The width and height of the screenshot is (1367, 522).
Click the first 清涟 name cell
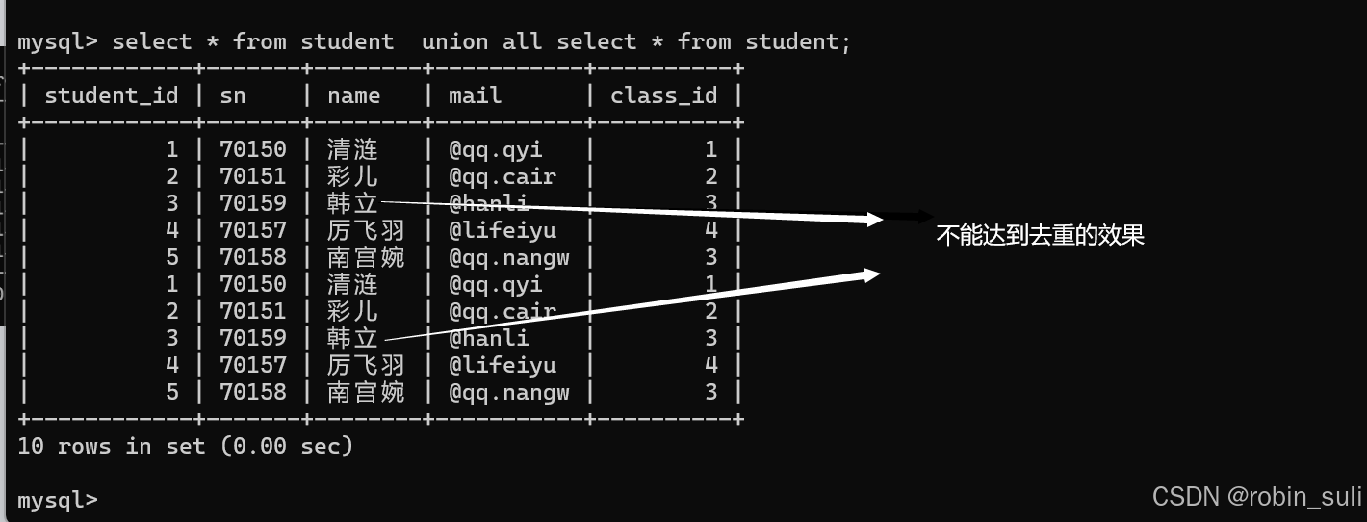353,149
